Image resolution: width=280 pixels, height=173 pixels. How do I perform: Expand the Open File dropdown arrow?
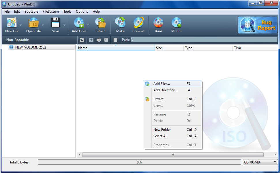coord(43,25)
